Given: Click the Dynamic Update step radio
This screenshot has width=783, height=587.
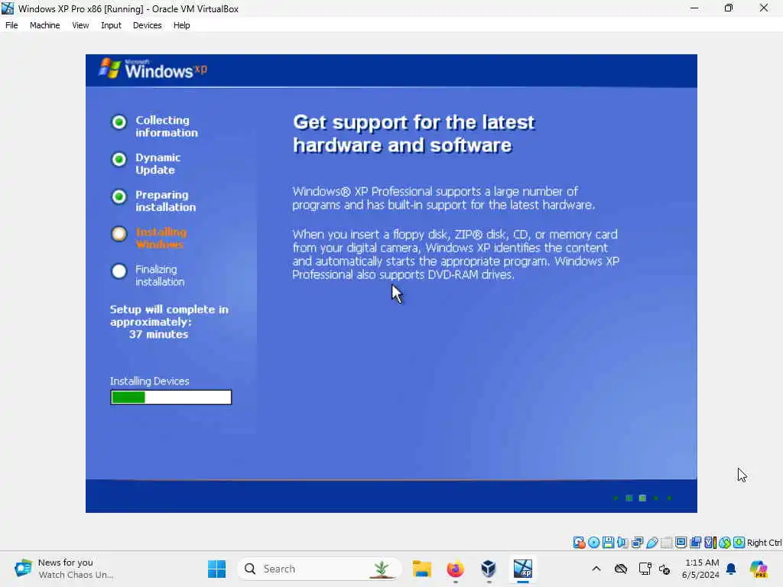Looking at the screenshot, I should [x=119, y=159].
